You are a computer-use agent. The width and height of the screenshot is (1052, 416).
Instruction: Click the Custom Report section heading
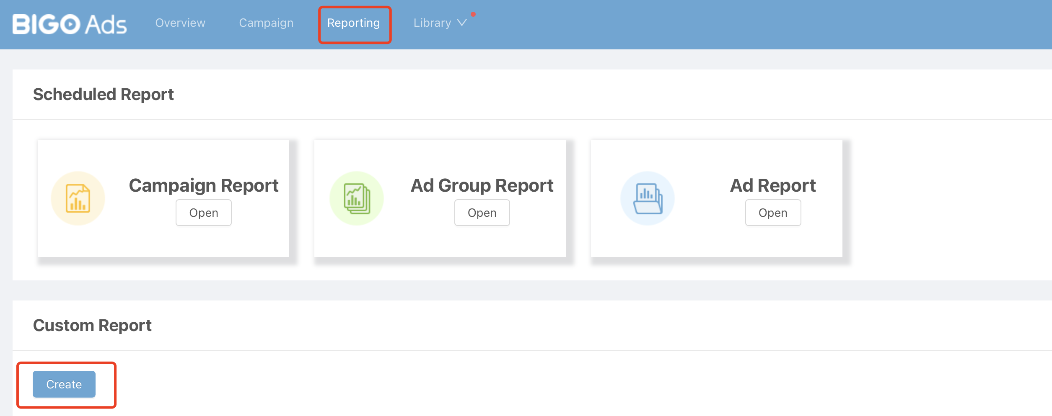tap(92, 326)
